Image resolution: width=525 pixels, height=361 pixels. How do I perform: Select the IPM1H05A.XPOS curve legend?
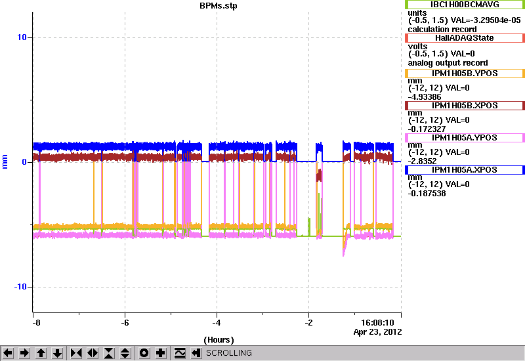point(465,170)
